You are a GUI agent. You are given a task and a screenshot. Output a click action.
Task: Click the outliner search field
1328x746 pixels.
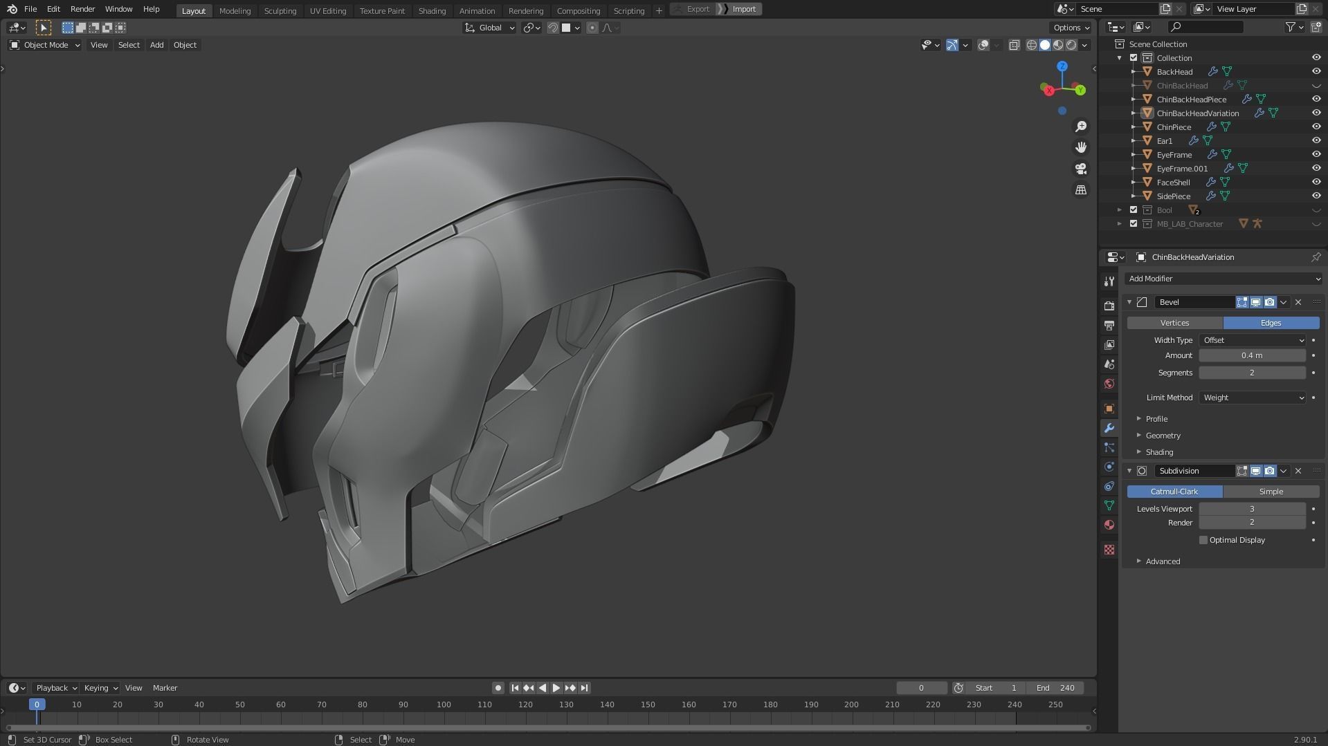pos(1205,27)
